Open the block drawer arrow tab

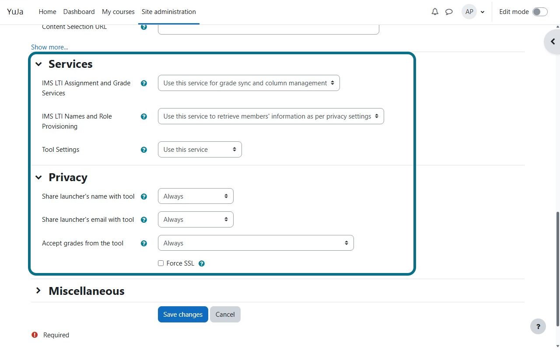click(x=552, y=42)
